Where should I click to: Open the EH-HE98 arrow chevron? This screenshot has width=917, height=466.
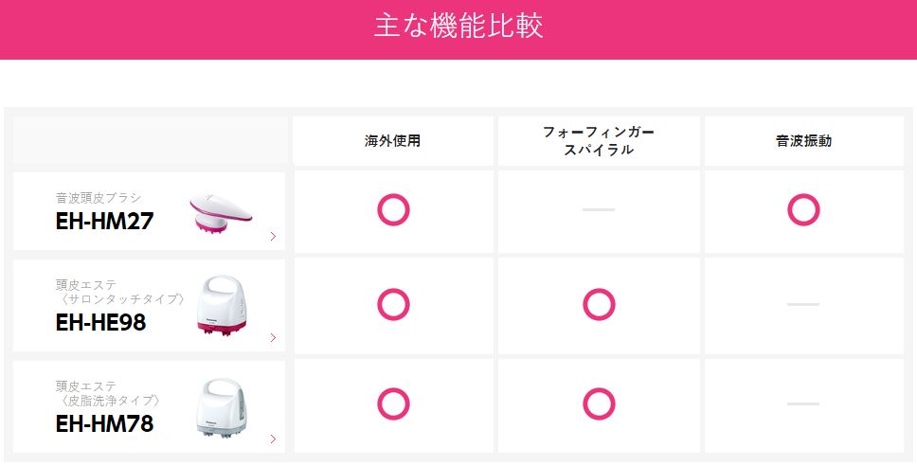273,338
